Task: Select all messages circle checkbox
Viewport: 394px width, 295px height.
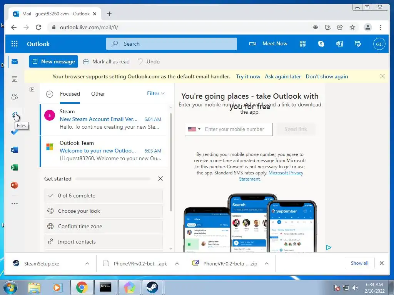Action: pyautogui.click(x=50, y=94)
